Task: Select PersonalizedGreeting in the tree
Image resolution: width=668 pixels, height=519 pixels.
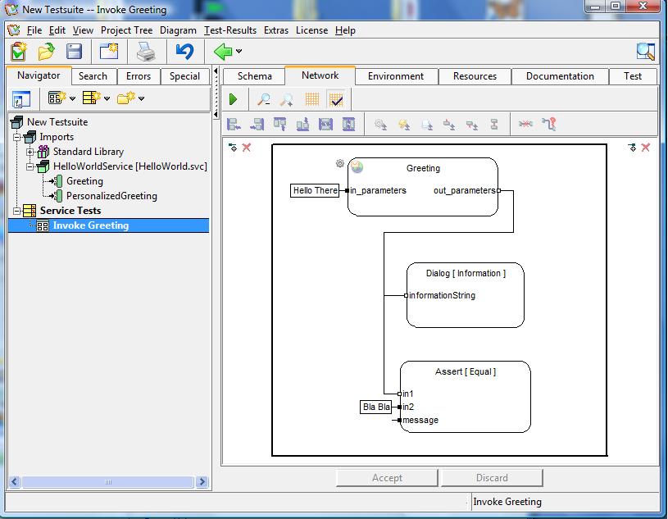Action: (x=111, y=196)
